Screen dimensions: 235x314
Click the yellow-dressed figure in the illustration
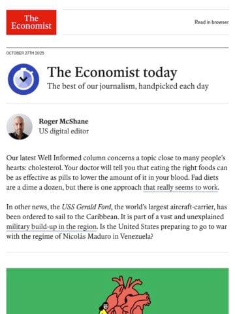tap(103, 308)
